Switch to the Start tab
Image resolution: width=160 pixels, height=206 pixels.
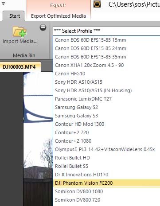coord(14,16)
